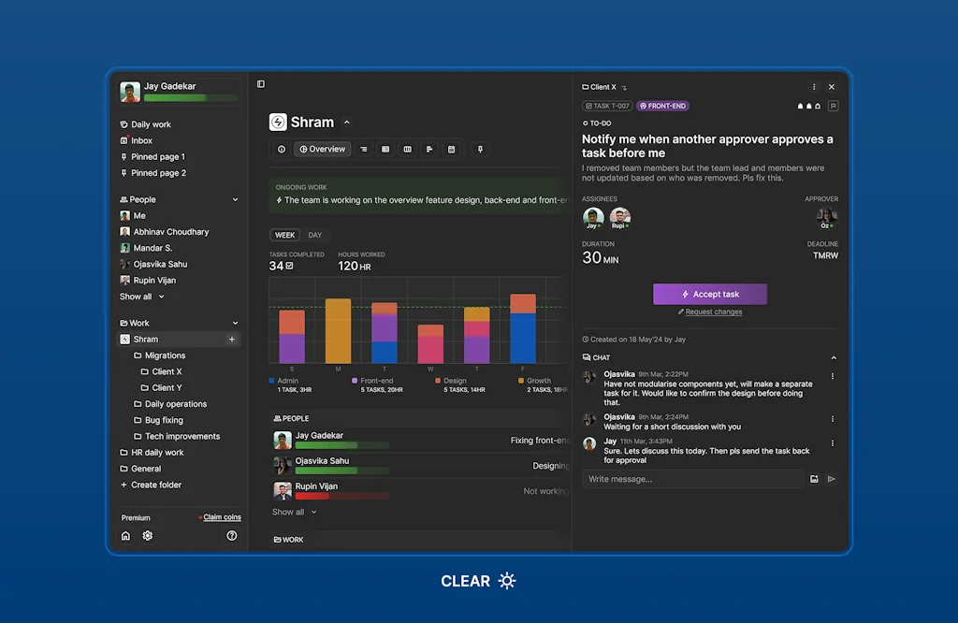Collapse the sidebar with the panel icon
Screen dimensions: 958x623
click(x=261, y=84)
